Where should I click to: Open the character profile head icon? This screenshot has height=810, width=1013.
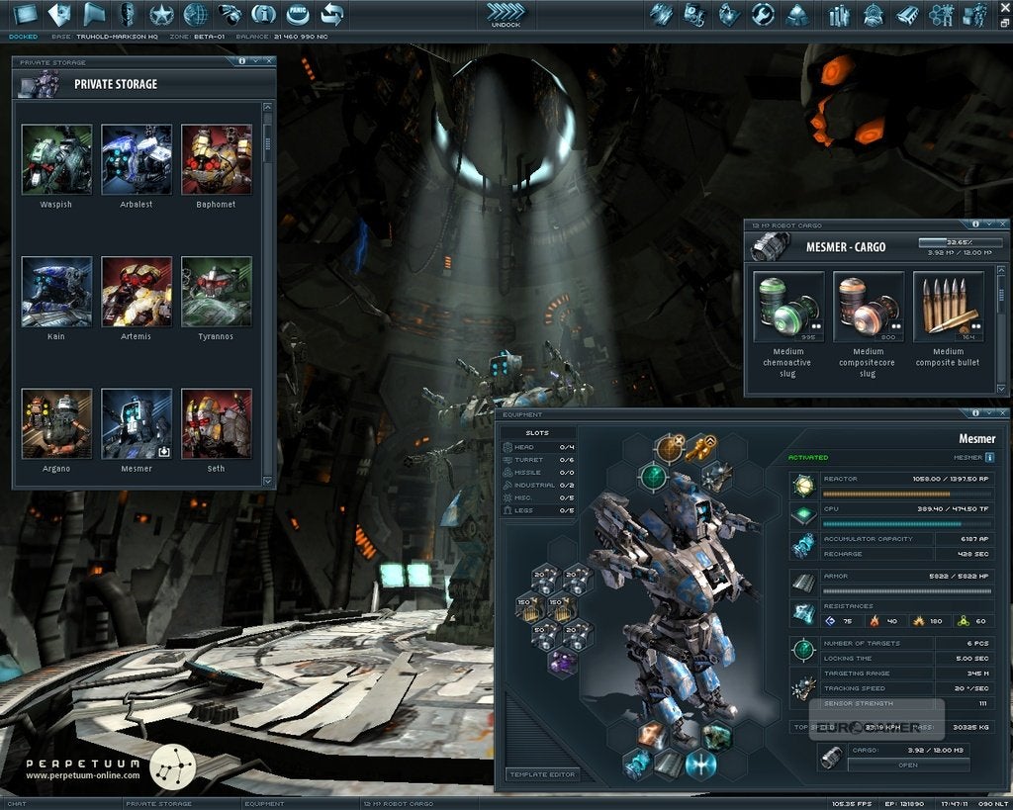(x=127, y=15)
